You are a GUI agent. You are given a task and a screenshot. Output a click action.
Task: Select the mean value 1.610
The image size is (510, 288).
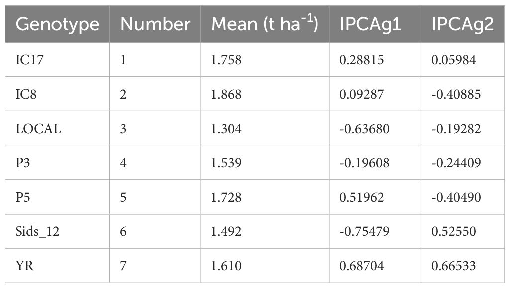point(226,266)
